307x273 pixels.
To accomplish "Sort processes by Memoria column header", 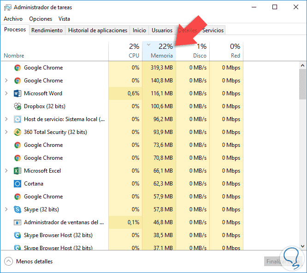I will click(x=159, y=51).
